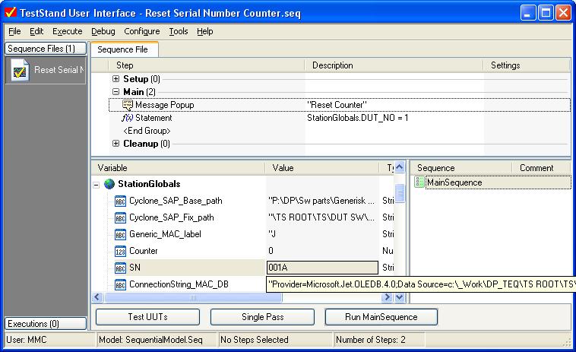Open the File menu
The height and width of the screenshot is (352, 576).
(14, 32)
